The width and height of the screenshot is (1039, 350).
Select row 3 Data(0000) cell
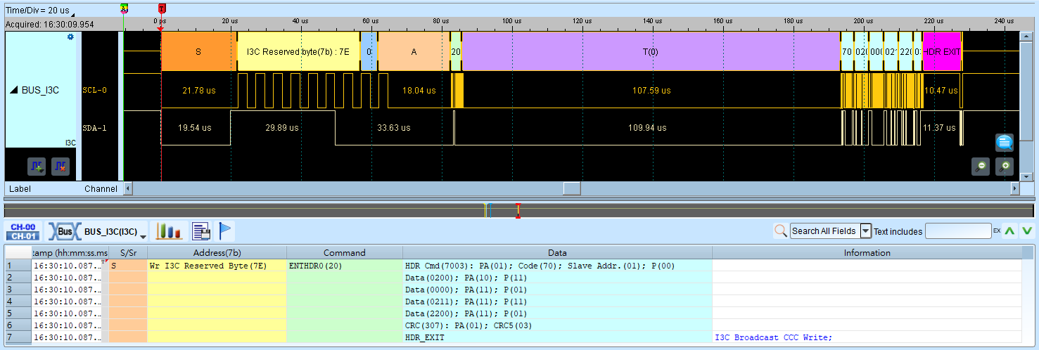pyautogui.click(x=557, y=290)
